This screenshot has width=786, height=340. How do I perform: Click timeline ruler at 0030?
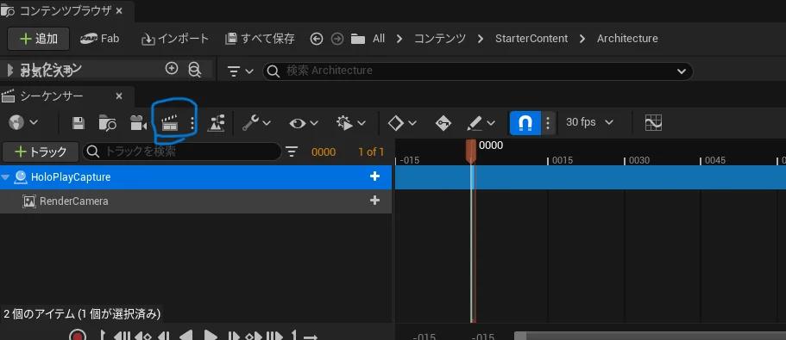[x=638, y=160]
